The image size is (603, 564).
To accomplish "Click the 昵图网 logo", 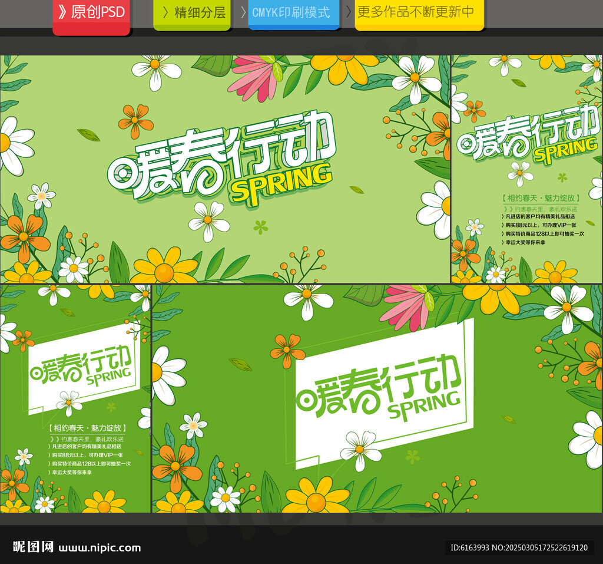I will tap(33, 547).
